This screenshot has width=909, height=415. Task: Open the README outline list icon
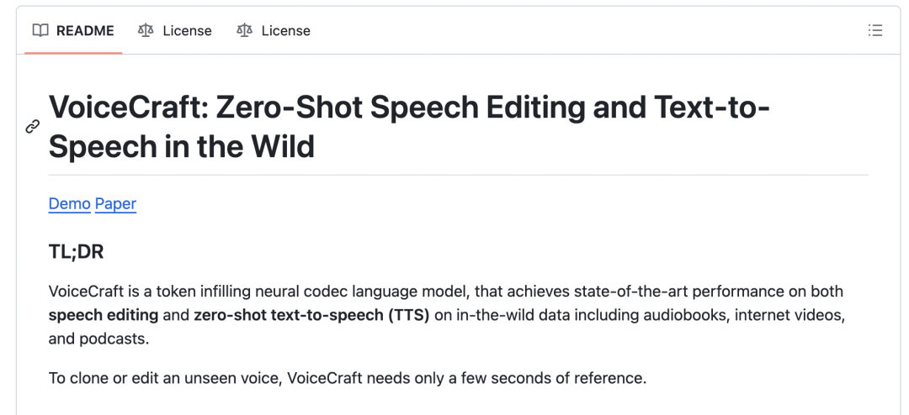click(875, 31)
